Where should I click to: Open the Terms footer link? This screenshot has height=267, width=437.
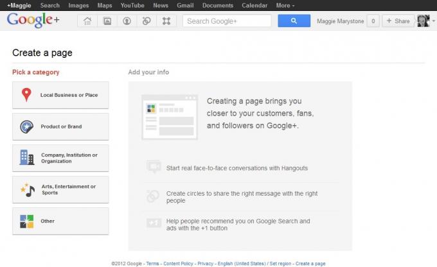152,263
